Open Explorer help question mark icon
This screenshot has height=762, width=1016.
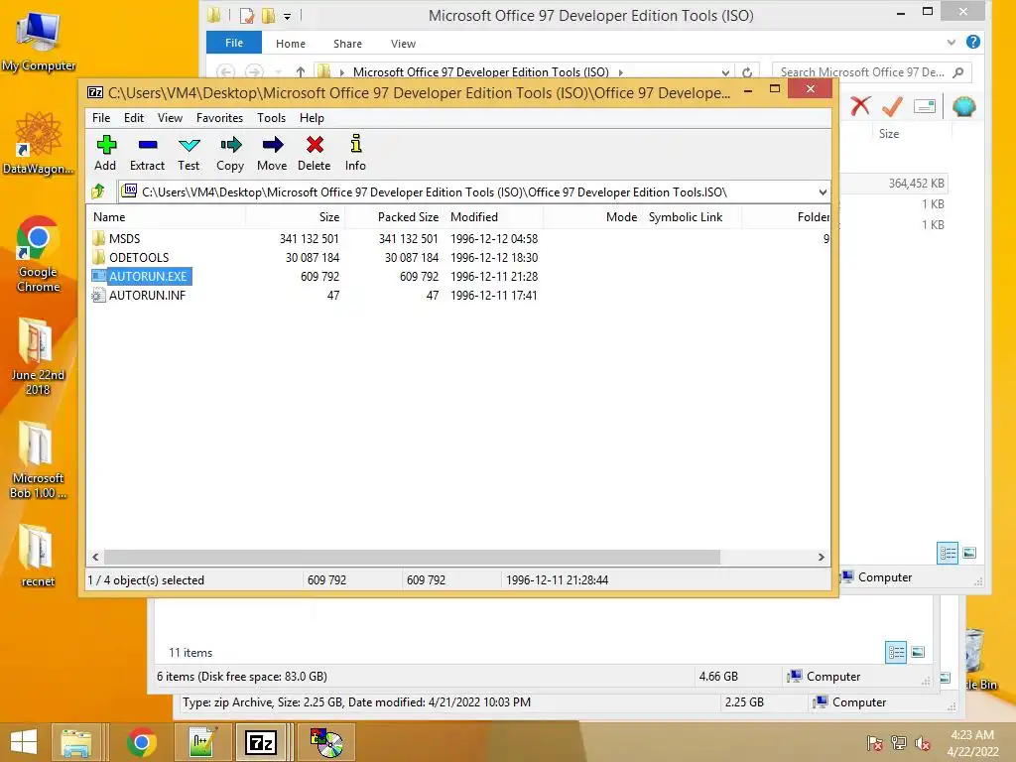pos(972,42)
